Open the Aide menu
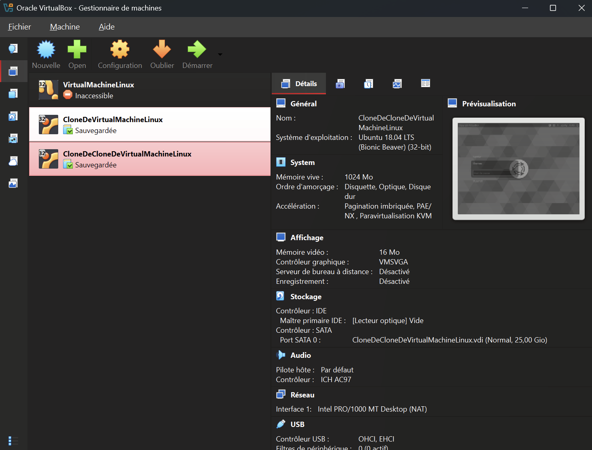The height and width of the screenshot is (450, 592). click(x=107, y=27)
